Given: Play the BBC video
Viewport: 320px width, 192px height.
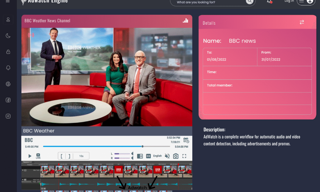Looking at the screenshot, I should point(30,156).
